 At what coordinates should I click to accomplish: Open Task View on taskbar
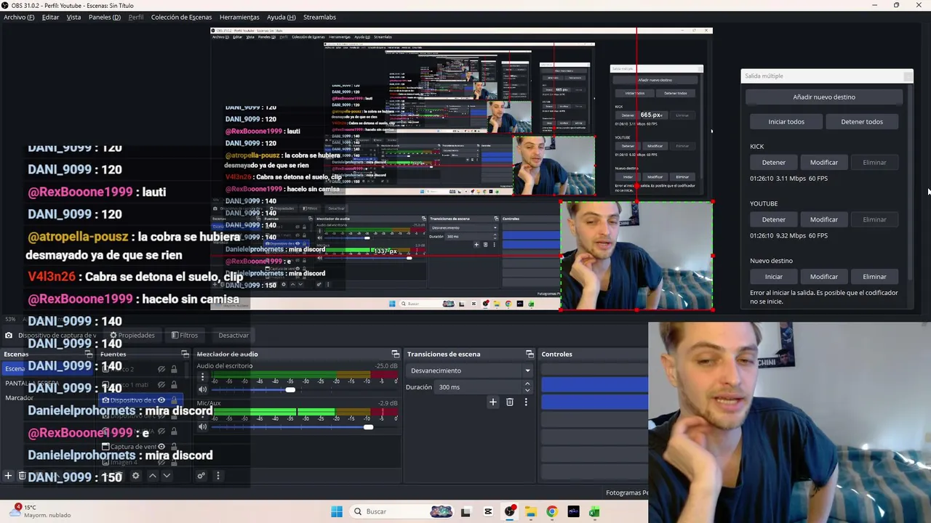(x=465, y=511)
